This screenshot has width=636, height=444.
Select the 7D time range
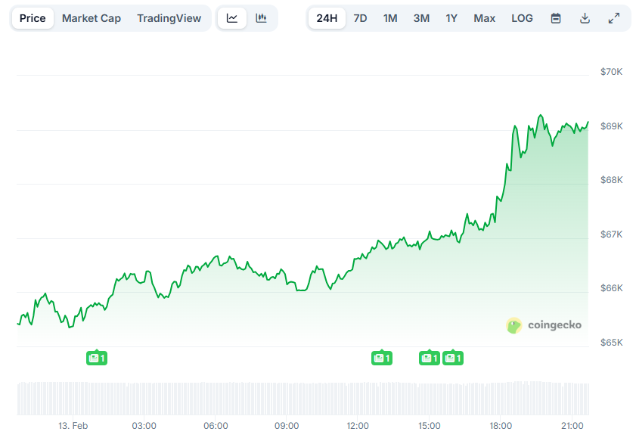[x=360, y=17]
